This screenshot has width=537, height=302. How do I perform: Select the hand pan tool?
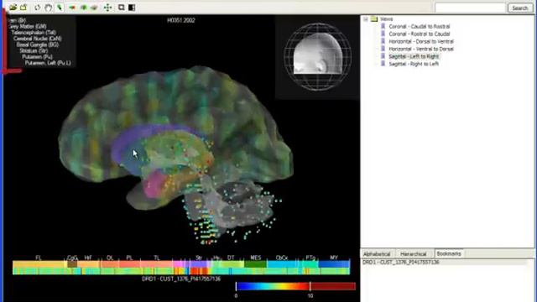(49, 8)
